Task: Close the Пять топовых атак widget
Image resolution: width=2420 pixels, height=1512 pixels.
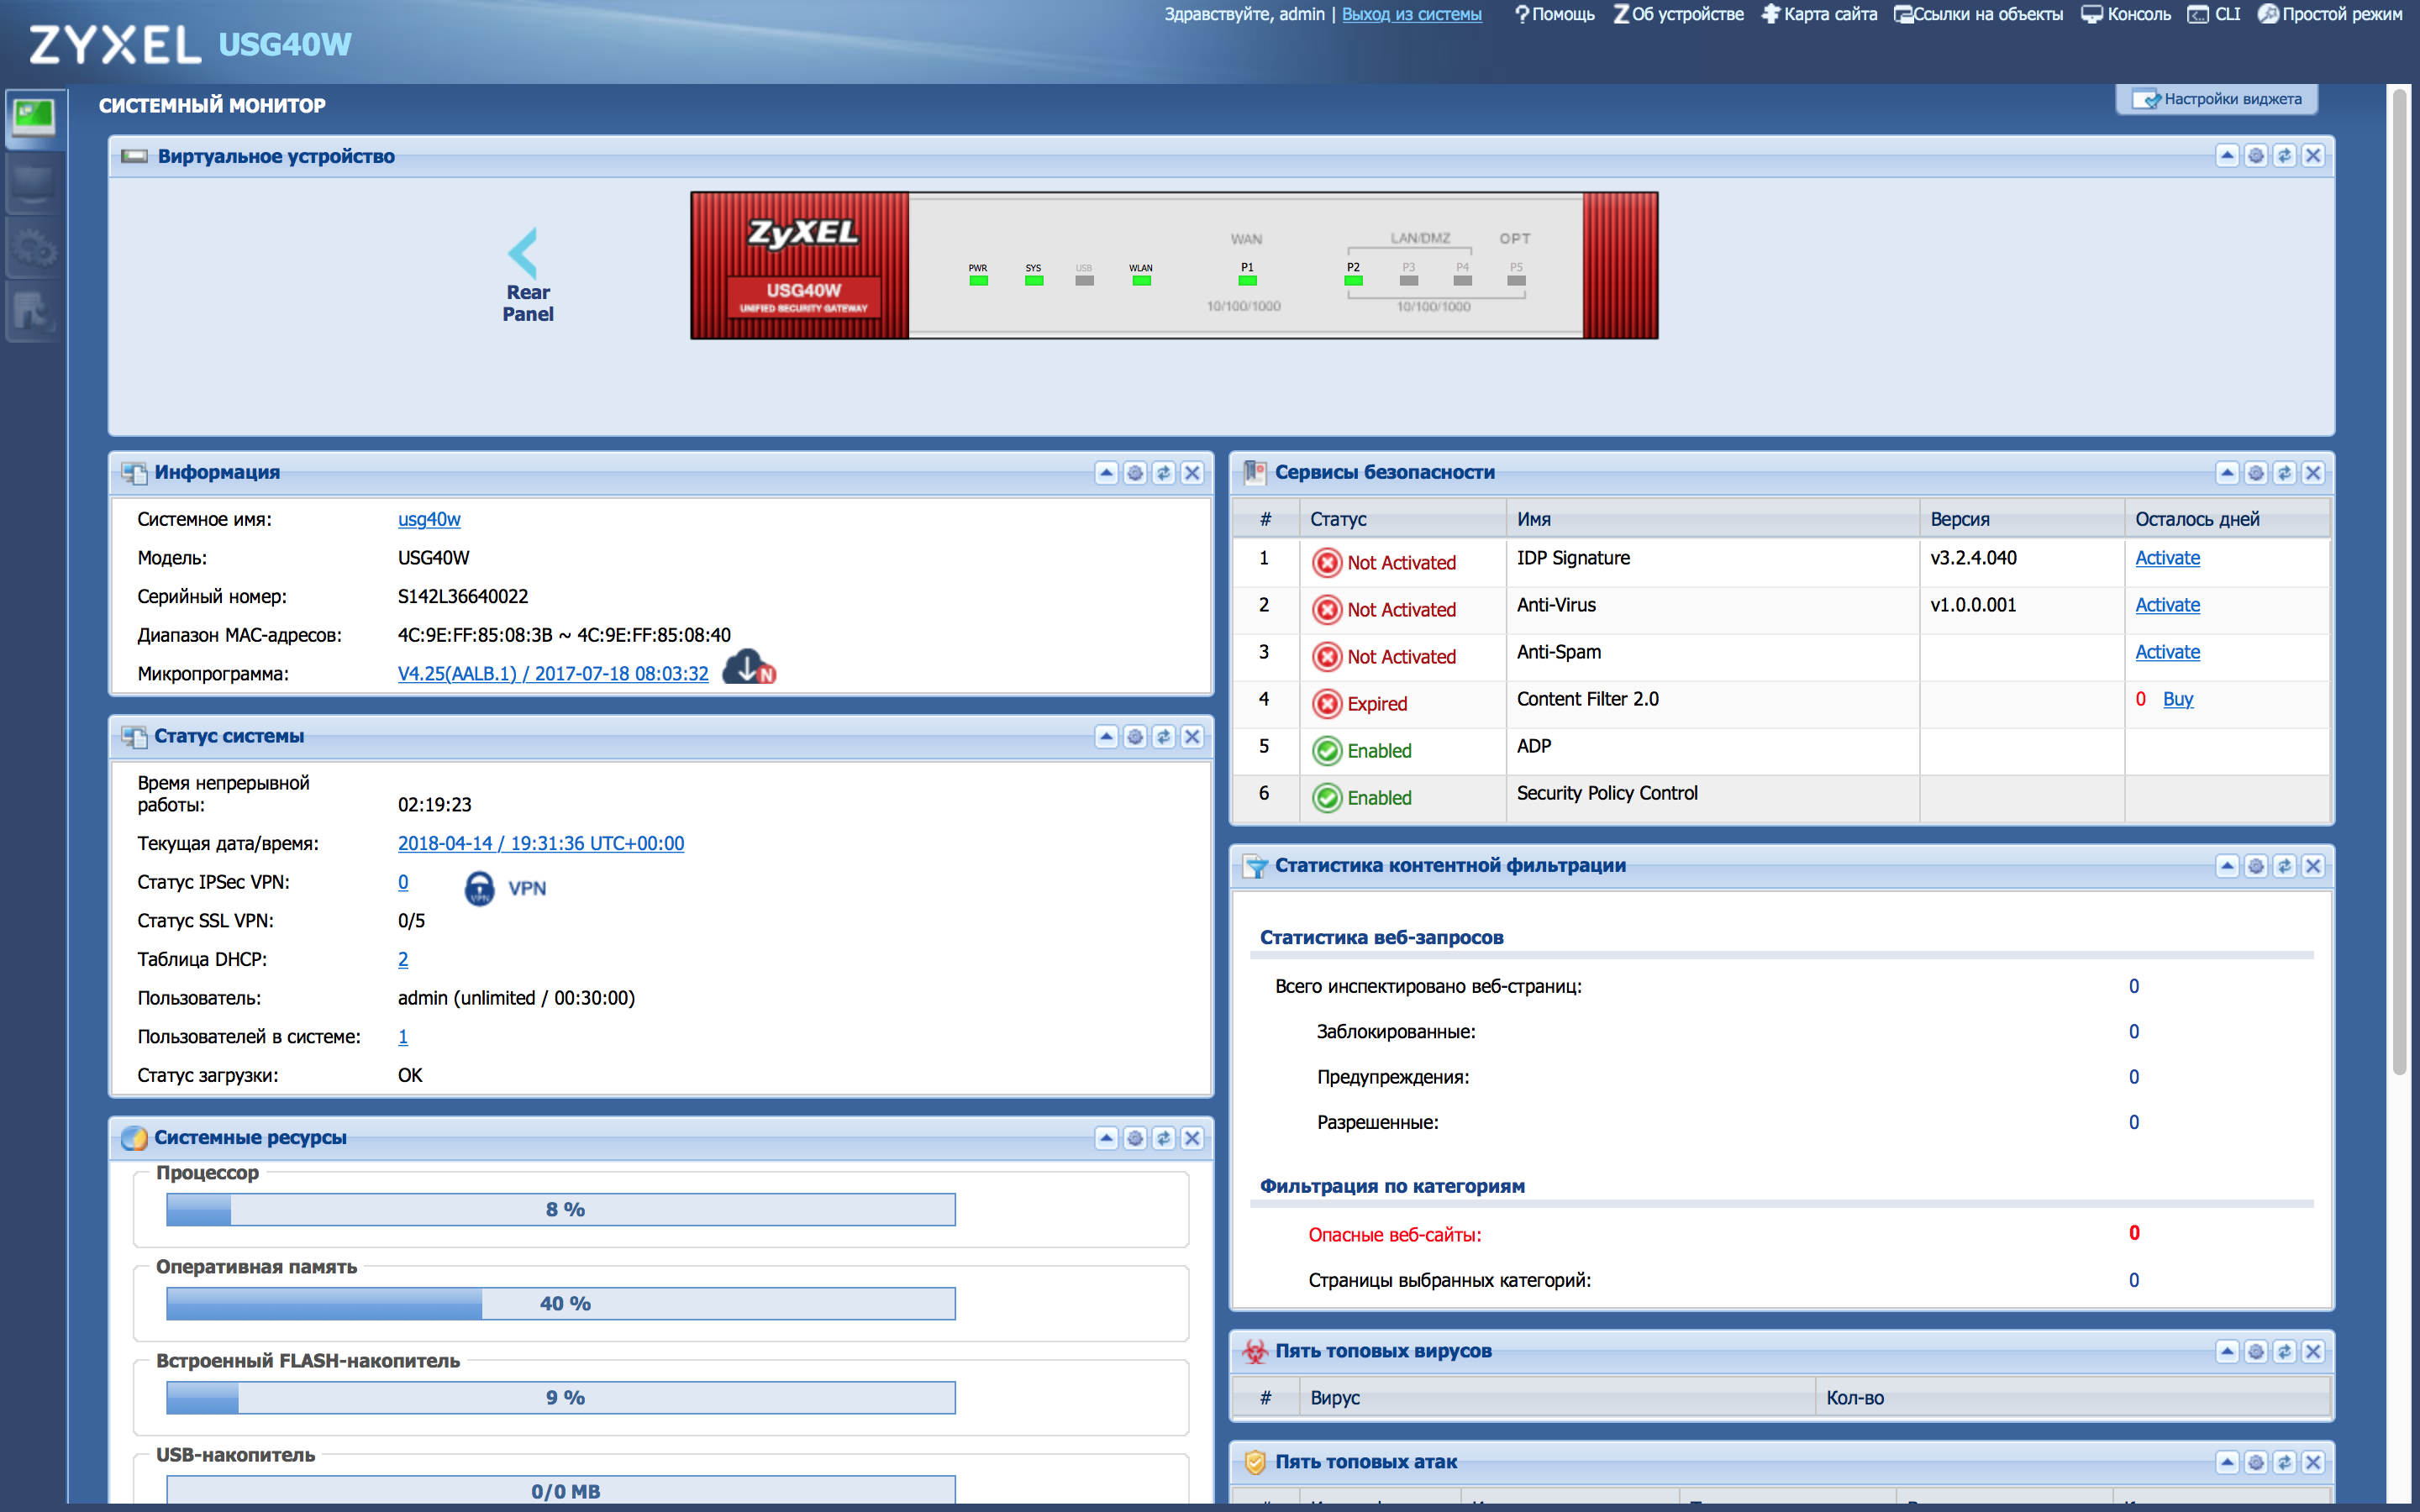Action: click(2313, 1463)
